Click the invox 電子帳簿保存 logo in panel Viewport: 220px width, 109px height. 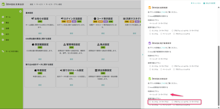(x=159, y=43)
